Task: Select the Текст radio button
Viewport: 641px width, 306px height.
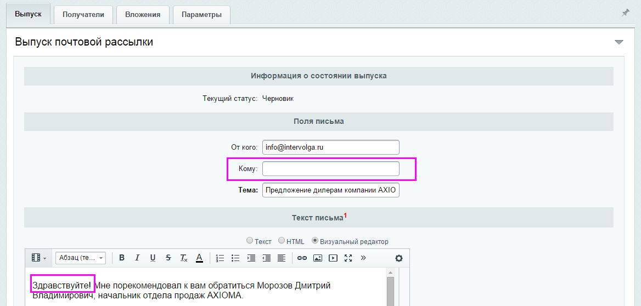Action: (249, 241)
